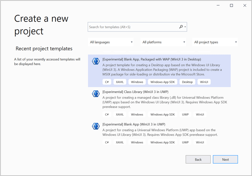
Task: Click the UWP tag under Class Library template
Action: pos(185,114)
